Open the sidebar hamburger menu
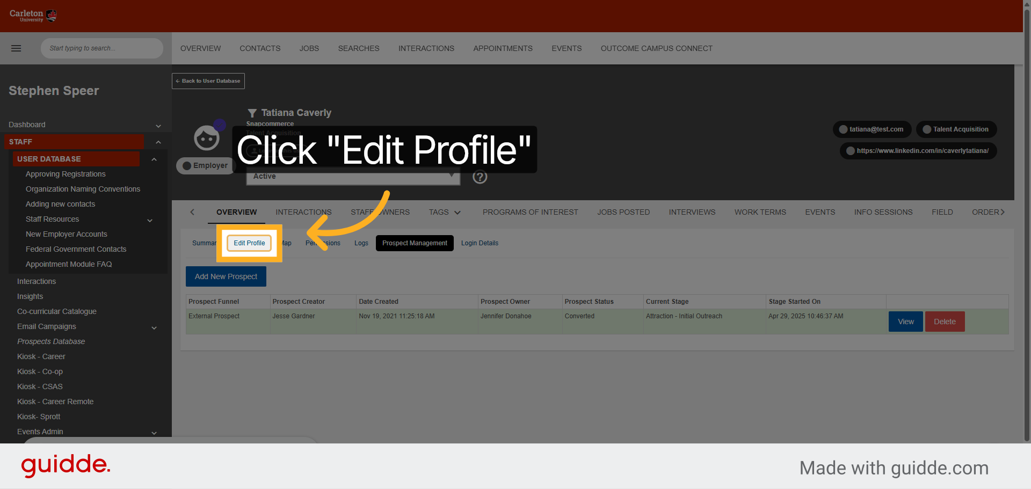The width and height of the screenshot is (1031, 489). [x=16, y=48]
